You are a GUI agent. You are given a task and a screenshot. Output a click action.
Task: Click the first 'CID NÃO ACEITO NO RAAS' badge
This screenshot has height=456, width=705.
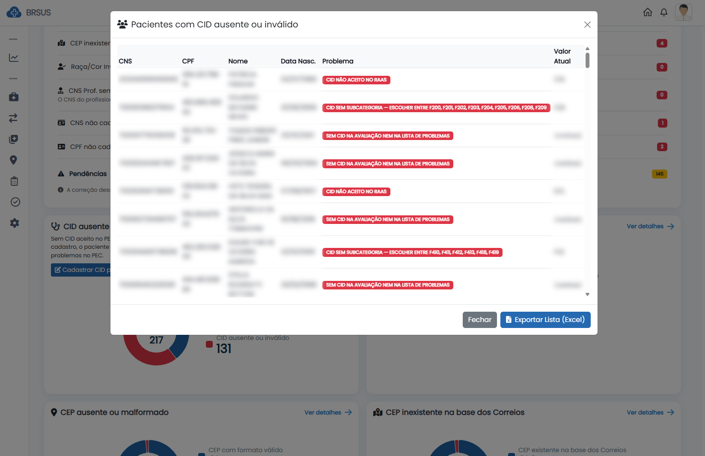pos(356,80)
